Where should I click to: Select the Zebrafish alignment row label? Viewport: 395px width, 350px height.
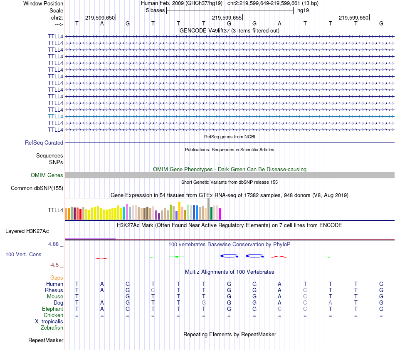pyautogui.click(x=52, y=328)
